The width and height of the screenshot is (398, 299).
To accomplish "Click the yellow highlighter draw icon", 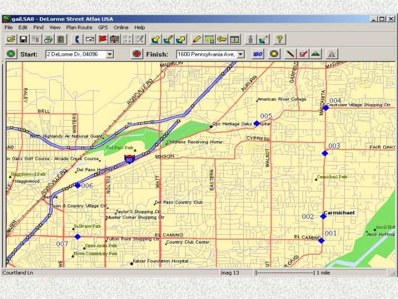I will (196, 39).
